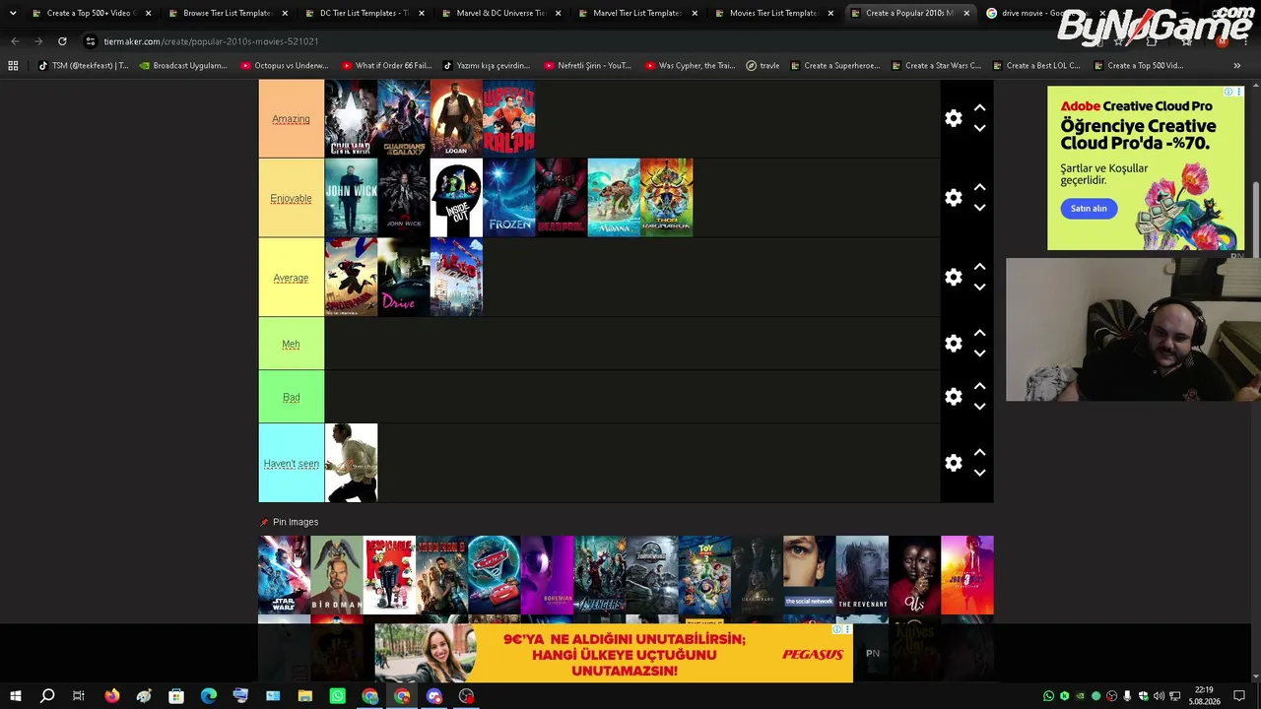The height and width of the screenshot is (709, 1261).
Task: Open Windows taskbar search
Action: [x=46, y=696]
